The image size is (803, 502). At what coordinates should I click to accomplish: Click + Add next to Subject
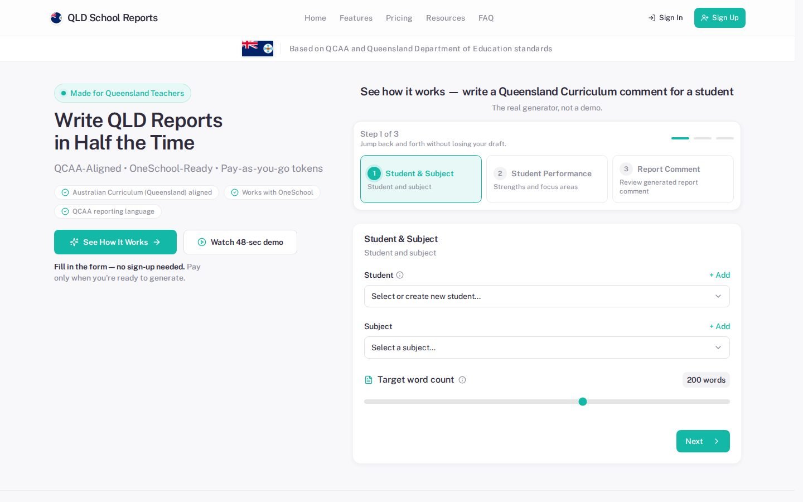719,326
